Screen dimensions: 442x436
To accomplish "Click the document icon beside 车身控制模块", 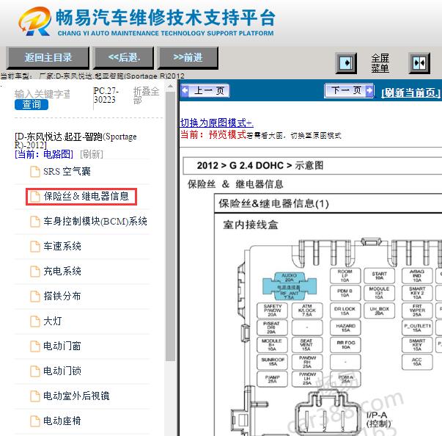I will (x=35, y=221).
